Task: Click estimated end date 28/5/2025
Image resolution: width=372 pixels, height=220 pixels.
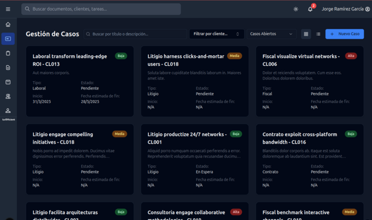Action: pos(90,102)
